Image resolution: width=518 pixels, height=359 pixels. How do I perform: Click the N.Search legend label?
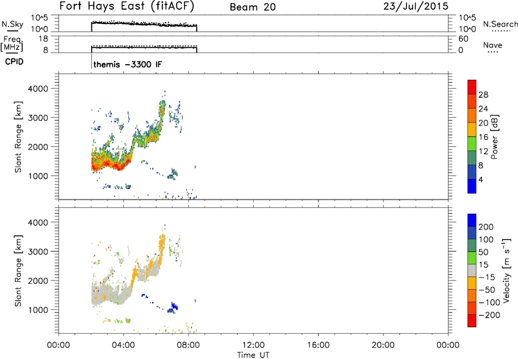pyautogui.click(x=500, y=24)
